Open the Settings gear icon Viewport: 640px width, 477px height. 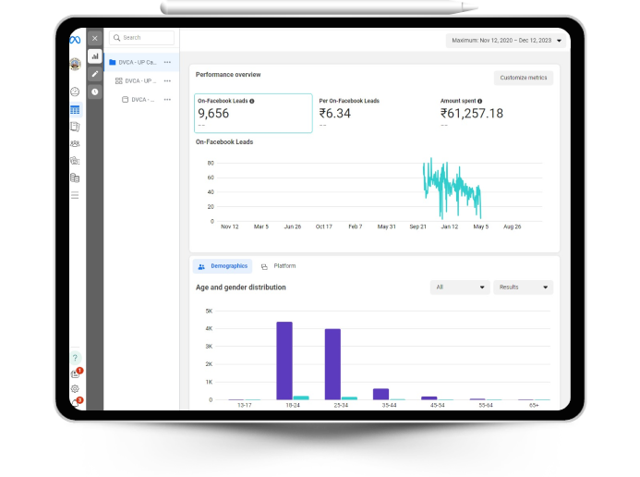75,388
